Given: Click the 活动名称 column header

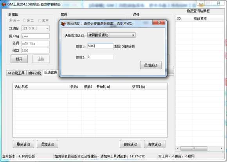Looking at the screenshot, I should pyautogui.click(x=40, y=86).
